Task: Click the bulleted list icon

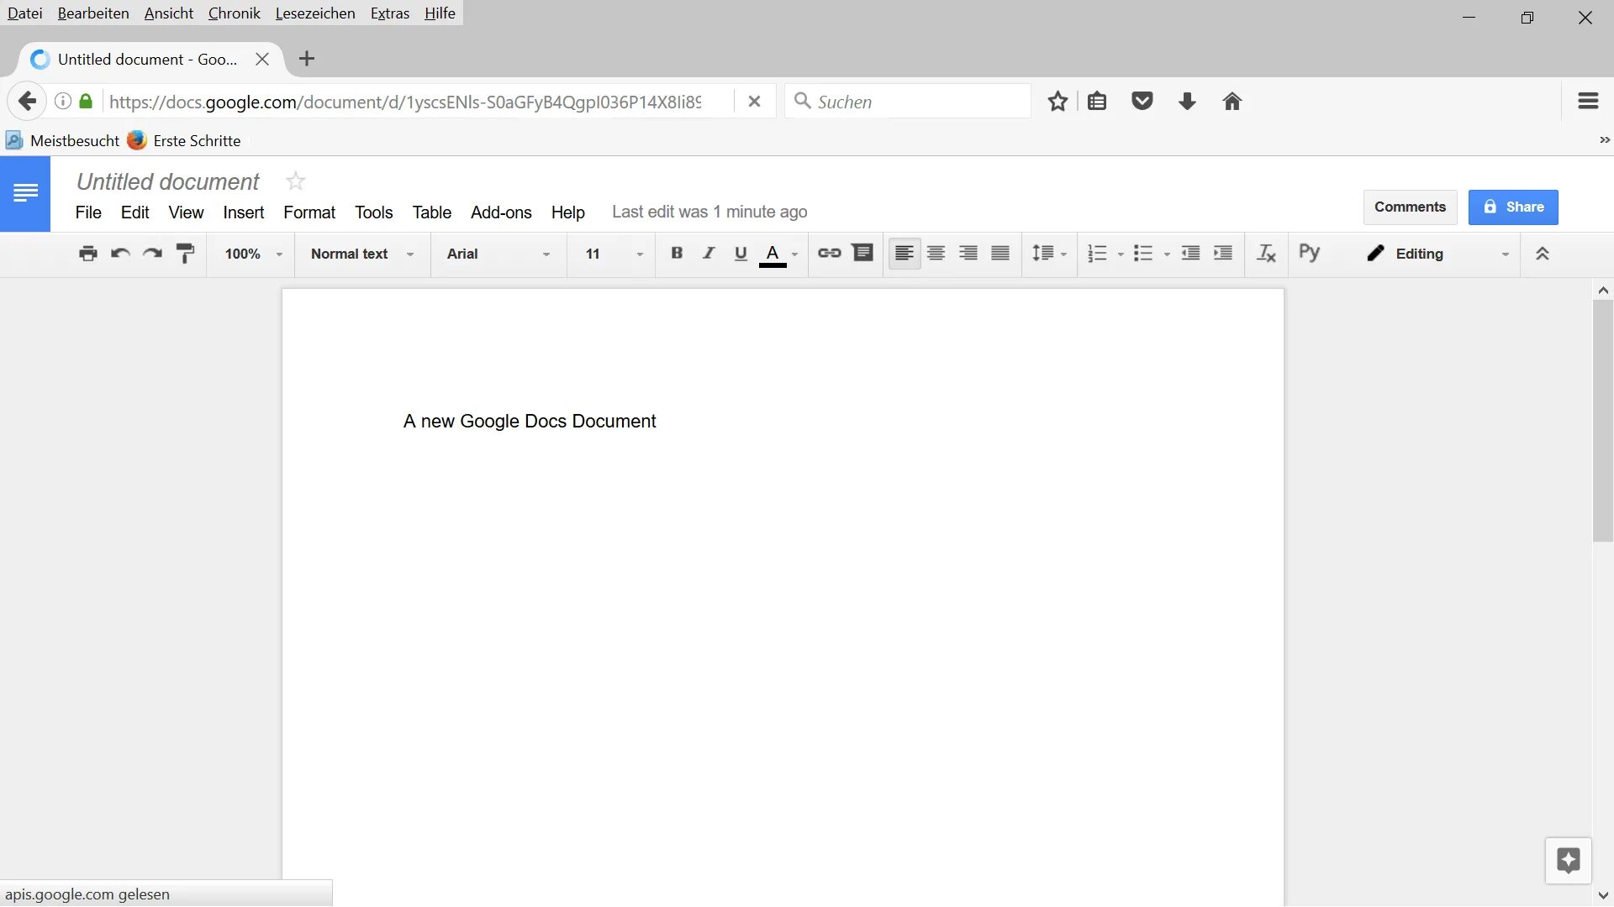Action: point(1141,254)
